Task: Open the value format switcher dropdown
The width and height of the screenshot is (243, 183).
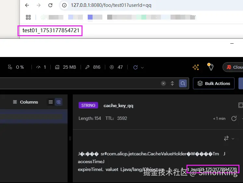Action: tap(233, 139)
